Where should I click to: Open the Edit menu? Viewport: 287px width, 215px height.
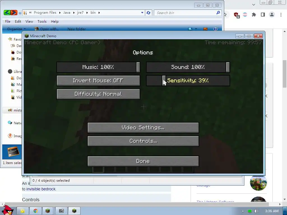[x=18, y=21]
